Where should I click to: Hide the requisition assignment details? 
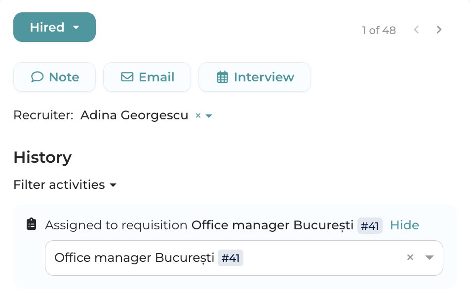pyautogui.click(x=404, y=225)
